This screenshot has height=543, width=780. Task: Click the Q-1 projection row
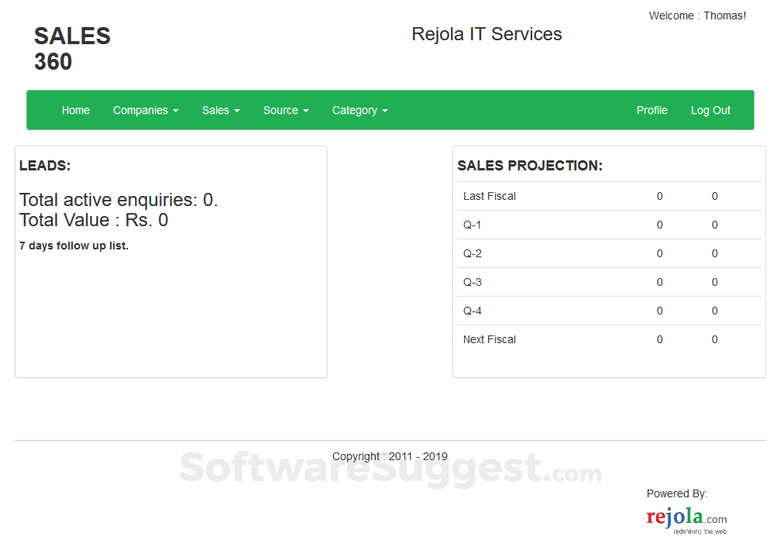(x=472, y=225)
